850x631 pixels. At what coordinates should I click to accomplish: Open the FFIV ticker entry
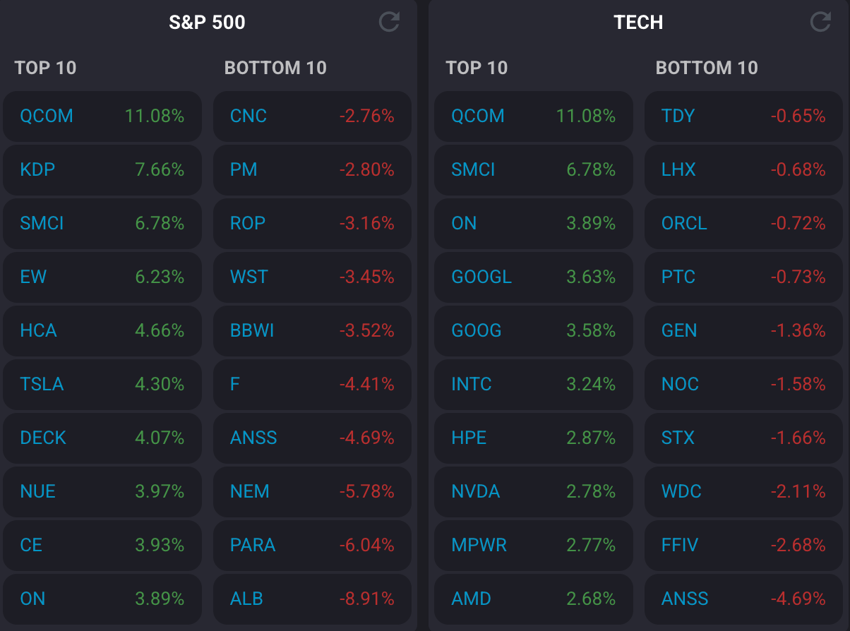click(680, 546)
